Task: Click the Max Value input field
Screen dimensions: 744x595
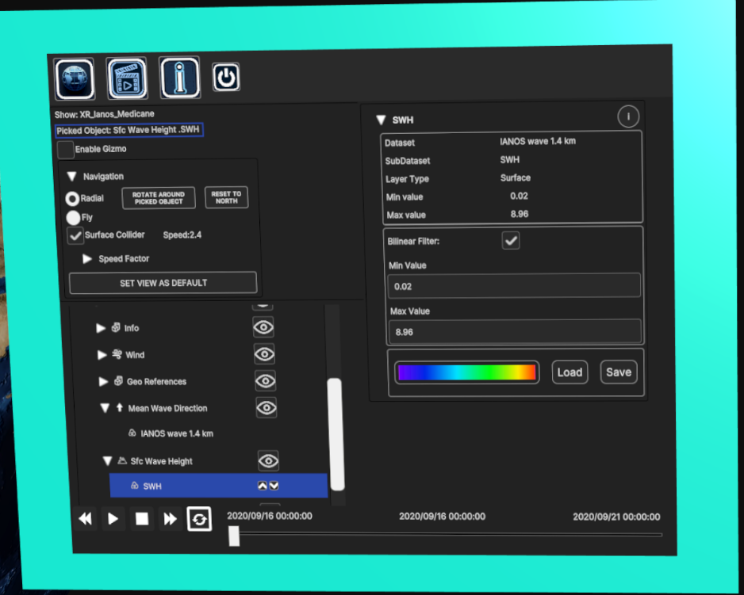Action: (514, 332)
